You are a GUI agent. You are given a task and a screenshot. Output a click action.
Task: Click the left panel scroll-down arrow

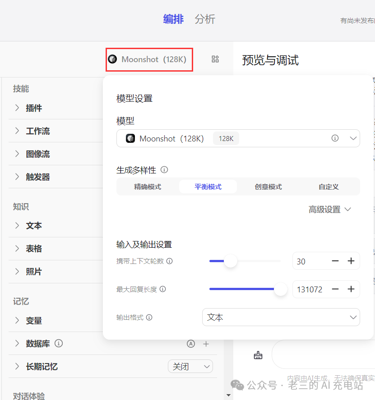(x=228, y=395)
